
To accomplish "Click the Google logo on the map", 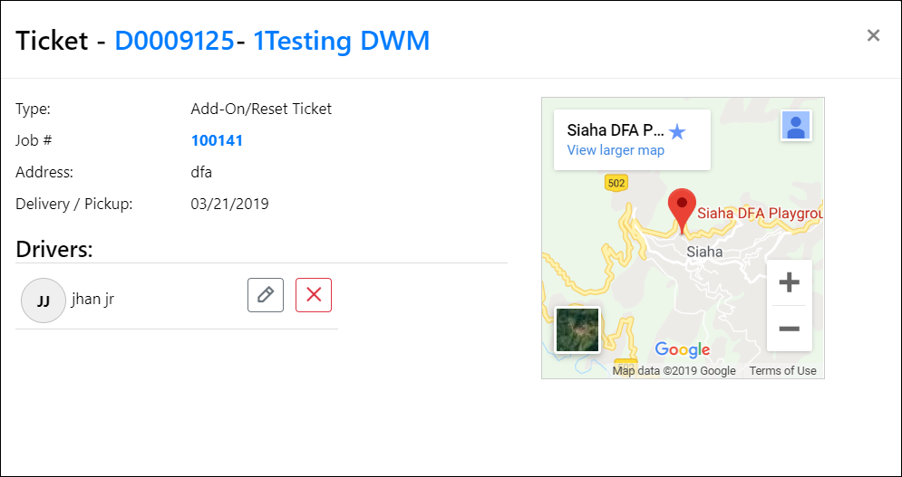I will [682, 349].
